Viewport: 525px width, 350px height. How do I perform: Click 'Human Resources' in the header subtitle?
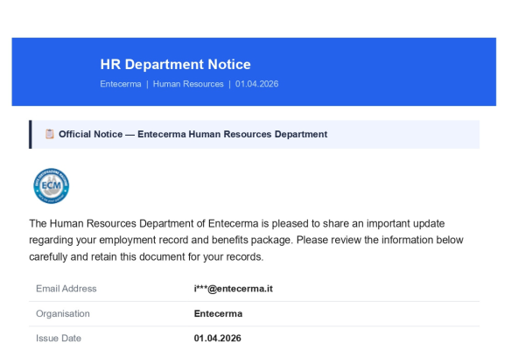point(188,84)
